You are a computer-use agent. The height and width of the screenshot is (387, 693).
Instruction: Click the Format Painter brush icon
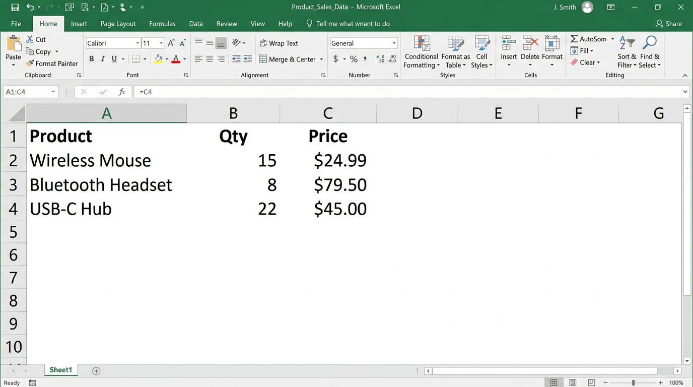[x=30, y=63]
